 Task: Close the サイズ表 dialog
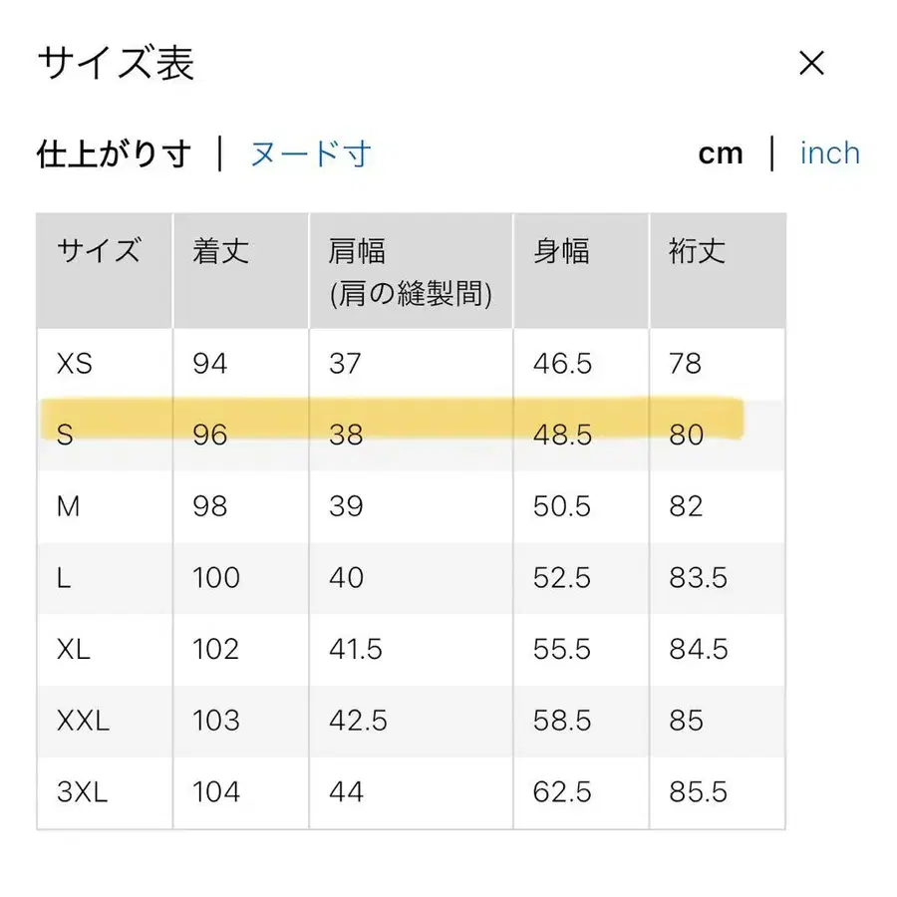(x=812, y=63)
